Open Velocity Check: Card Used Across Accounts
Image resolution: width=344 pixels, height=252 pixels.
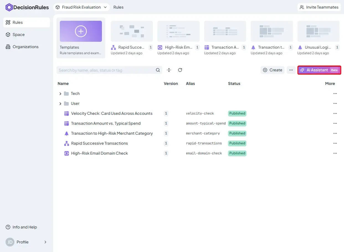point(112,113)
